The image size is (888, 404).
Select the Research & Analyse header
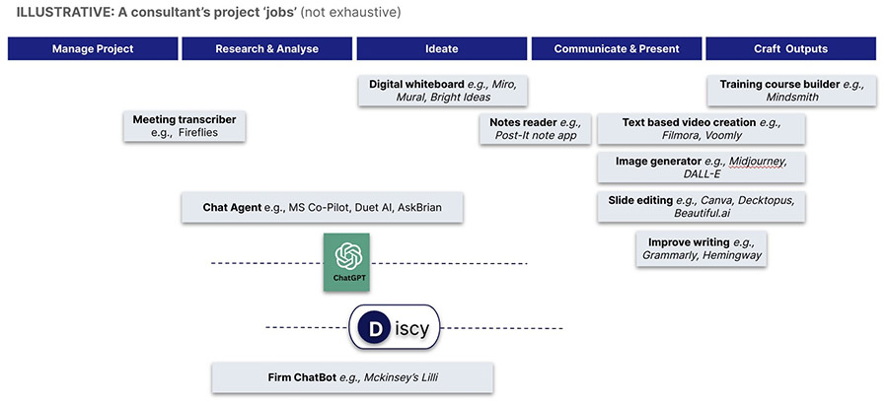[266, 48]
